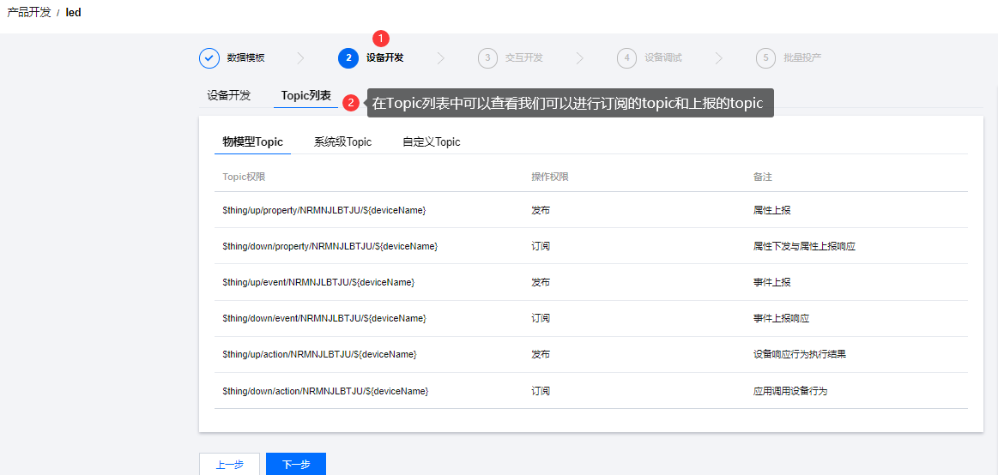Switch to 物模型Topic tab

tap(252, 141)
